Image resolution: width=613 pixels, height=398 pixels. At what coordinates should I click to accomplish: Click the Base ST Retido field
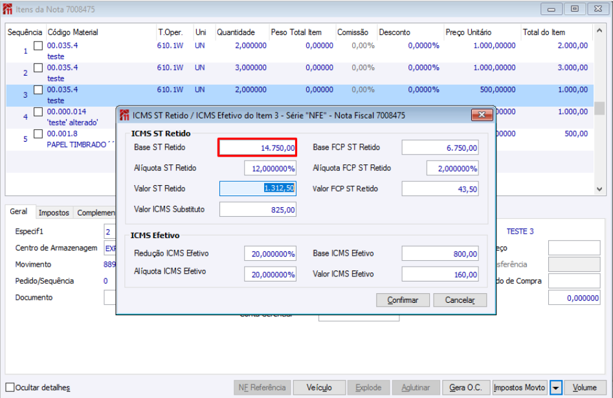pos(257,148)
